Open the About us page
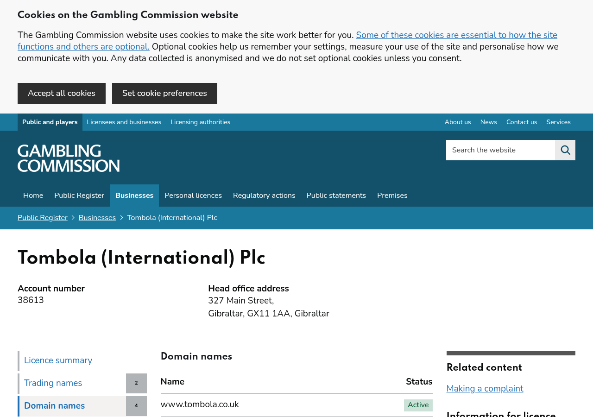The height and width of the screenshot is (417, 593). tap(458, 122)
